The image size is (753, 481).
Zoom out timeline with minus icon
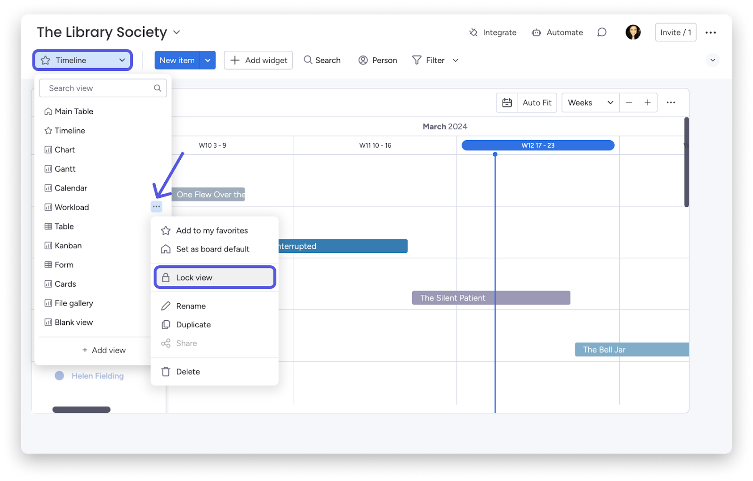click(x=629, y=103)
